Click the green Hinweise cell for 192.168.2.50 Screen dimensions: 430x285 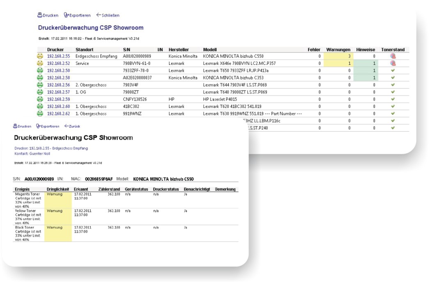coord(366,70)
